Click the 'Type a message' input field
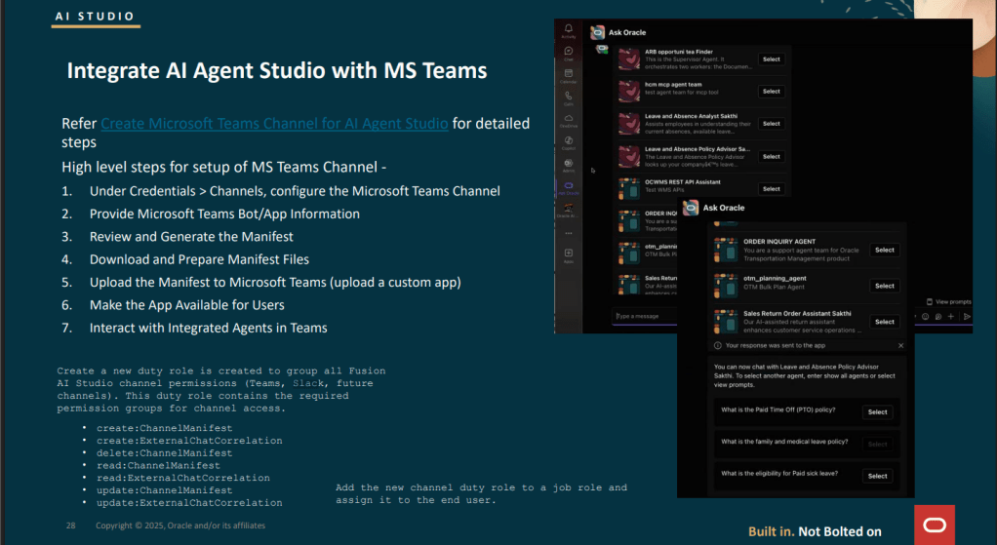Screen dimensions: 997x545 pyautogui.click(x=683, y=316)
